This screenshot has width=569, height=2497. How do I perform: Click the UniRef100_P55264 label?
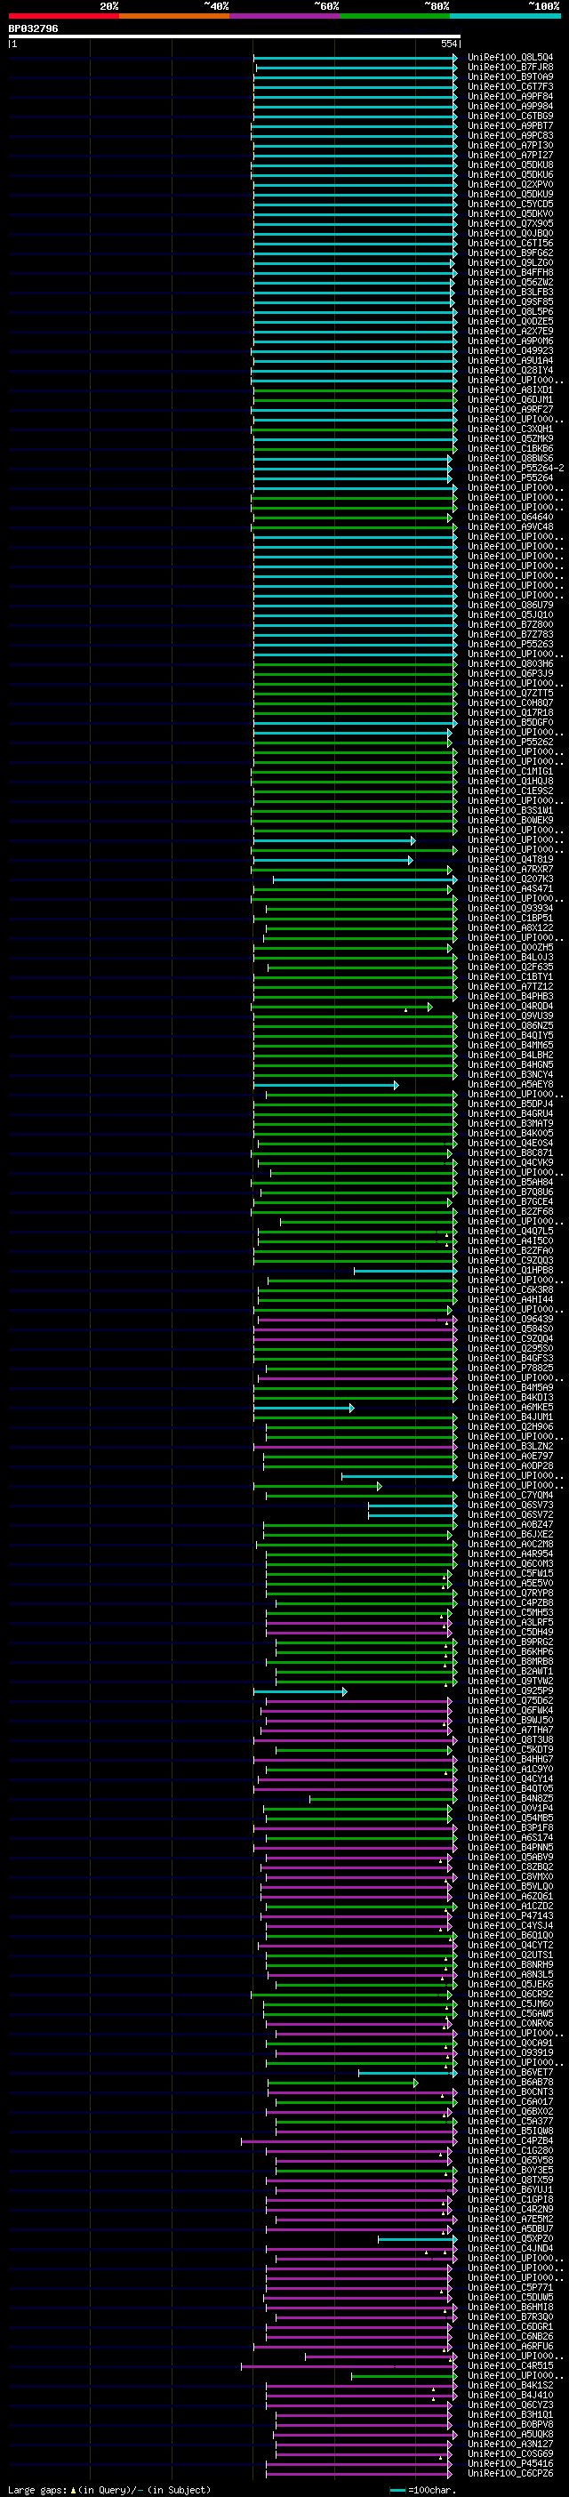click(511, 478)
